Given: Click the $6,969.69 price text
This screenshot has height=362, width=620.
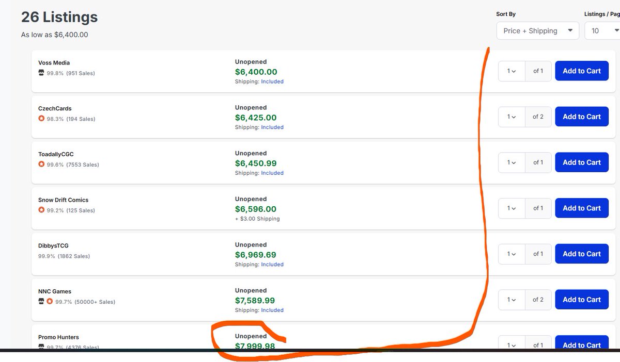Looking at the screenshot, I should (x=256, y=255).
